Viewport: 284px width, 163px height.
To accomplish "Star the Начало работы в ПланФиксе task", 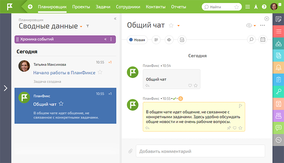I will click(x=100, y=72).
